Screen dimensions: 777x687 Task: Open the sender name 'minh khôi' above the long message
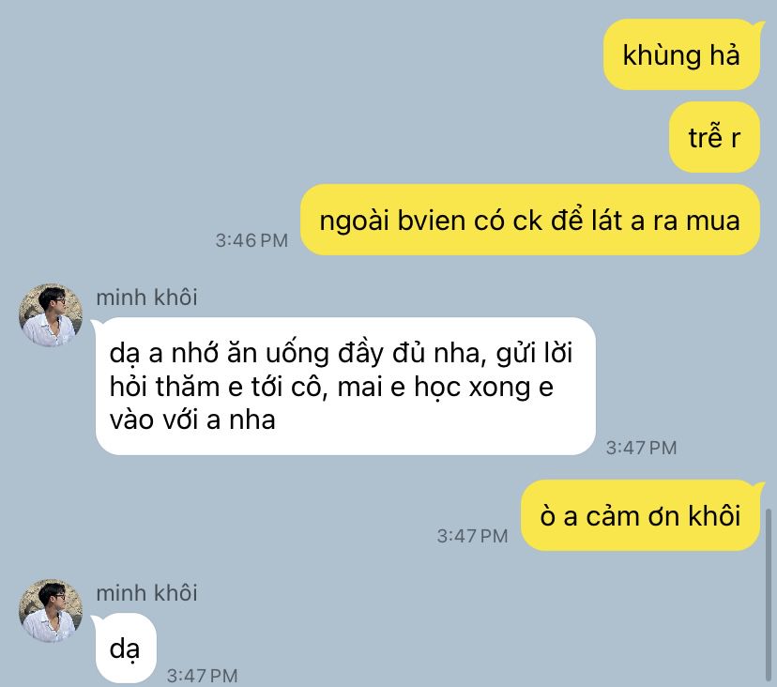coord(146,298)
